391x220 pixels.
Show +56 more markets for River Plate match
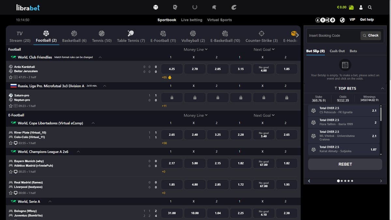(x=164, y=143)
